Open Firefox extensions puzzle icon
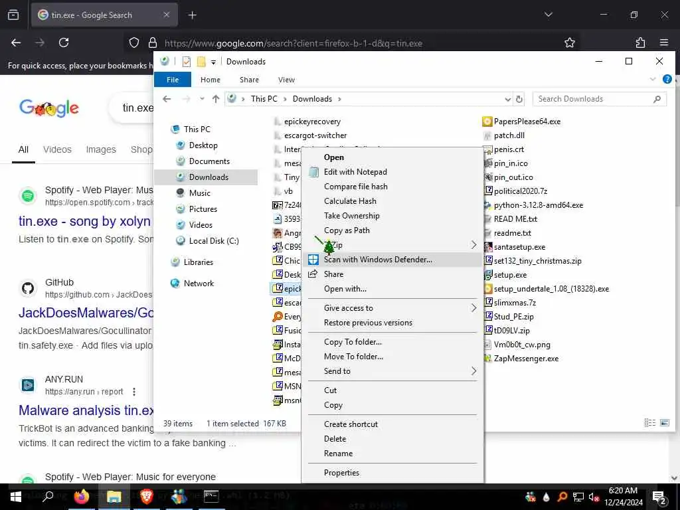Screen dimensions: 680x510 click(x=640, y=42)
